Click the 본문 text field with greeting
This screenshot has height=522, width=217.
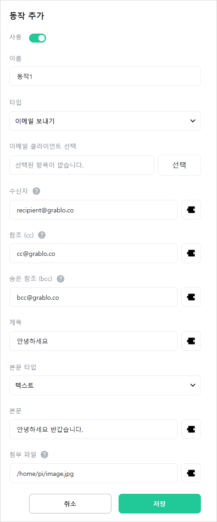pyautogui.click(x=94, y=429)
